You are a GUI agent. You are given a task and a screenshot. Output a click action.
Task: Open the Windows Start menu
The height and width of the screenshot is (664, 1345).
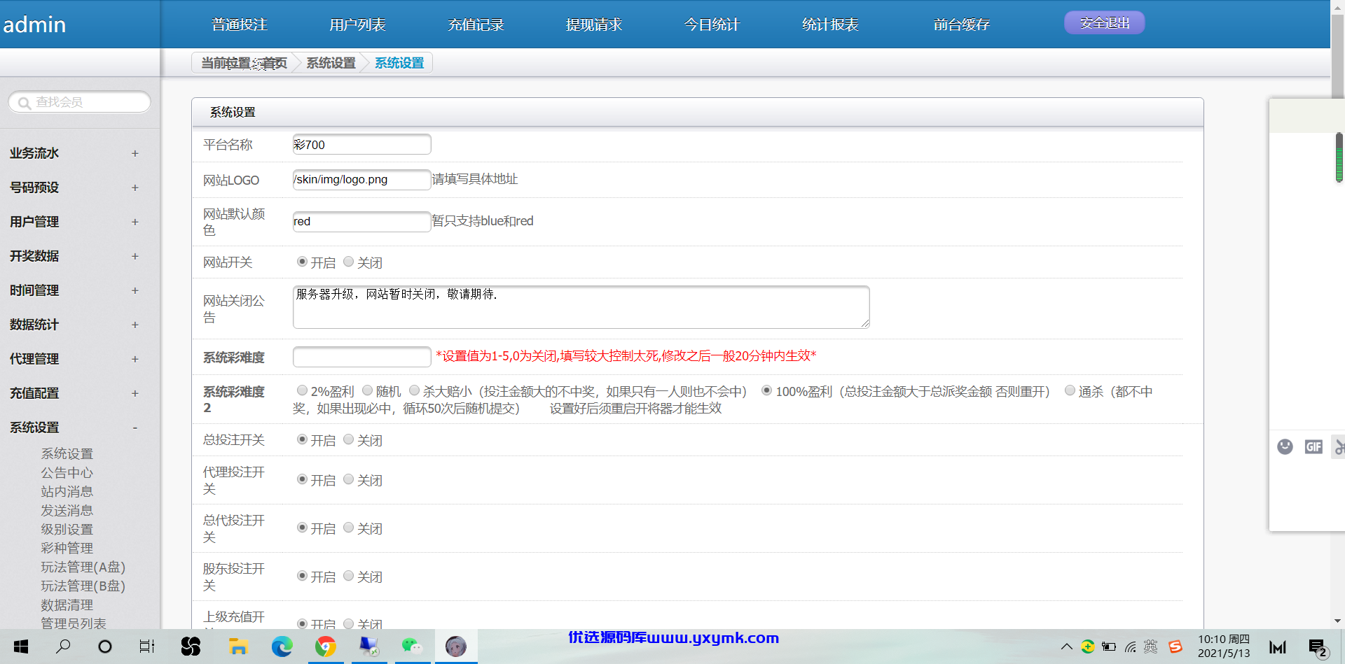(21, 647)
